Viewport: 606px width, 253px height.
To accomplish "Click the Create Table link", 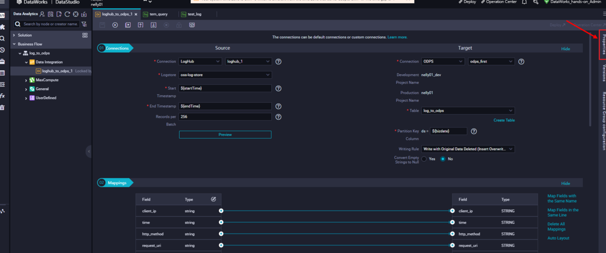I will point(504,120).
